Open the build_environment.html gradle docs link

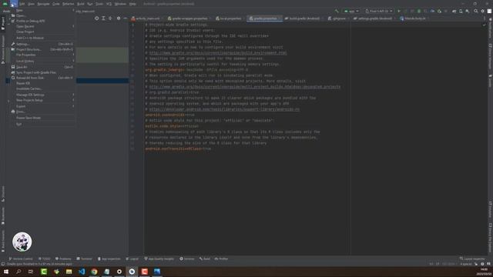point(218,53)
